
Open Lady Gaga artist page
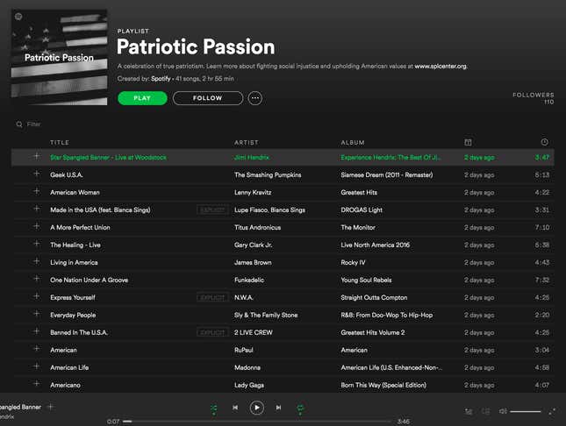(x=249, y=385)
